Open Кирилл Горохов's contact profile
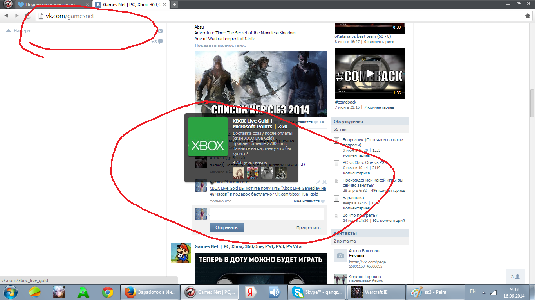The height and width of the screenshot is (300, 535). click(x=365, y=277)
